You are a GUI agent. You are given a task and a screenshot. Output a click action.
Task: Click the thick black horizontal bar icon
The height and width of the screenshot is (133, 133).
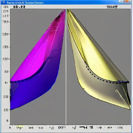[83, 127]
